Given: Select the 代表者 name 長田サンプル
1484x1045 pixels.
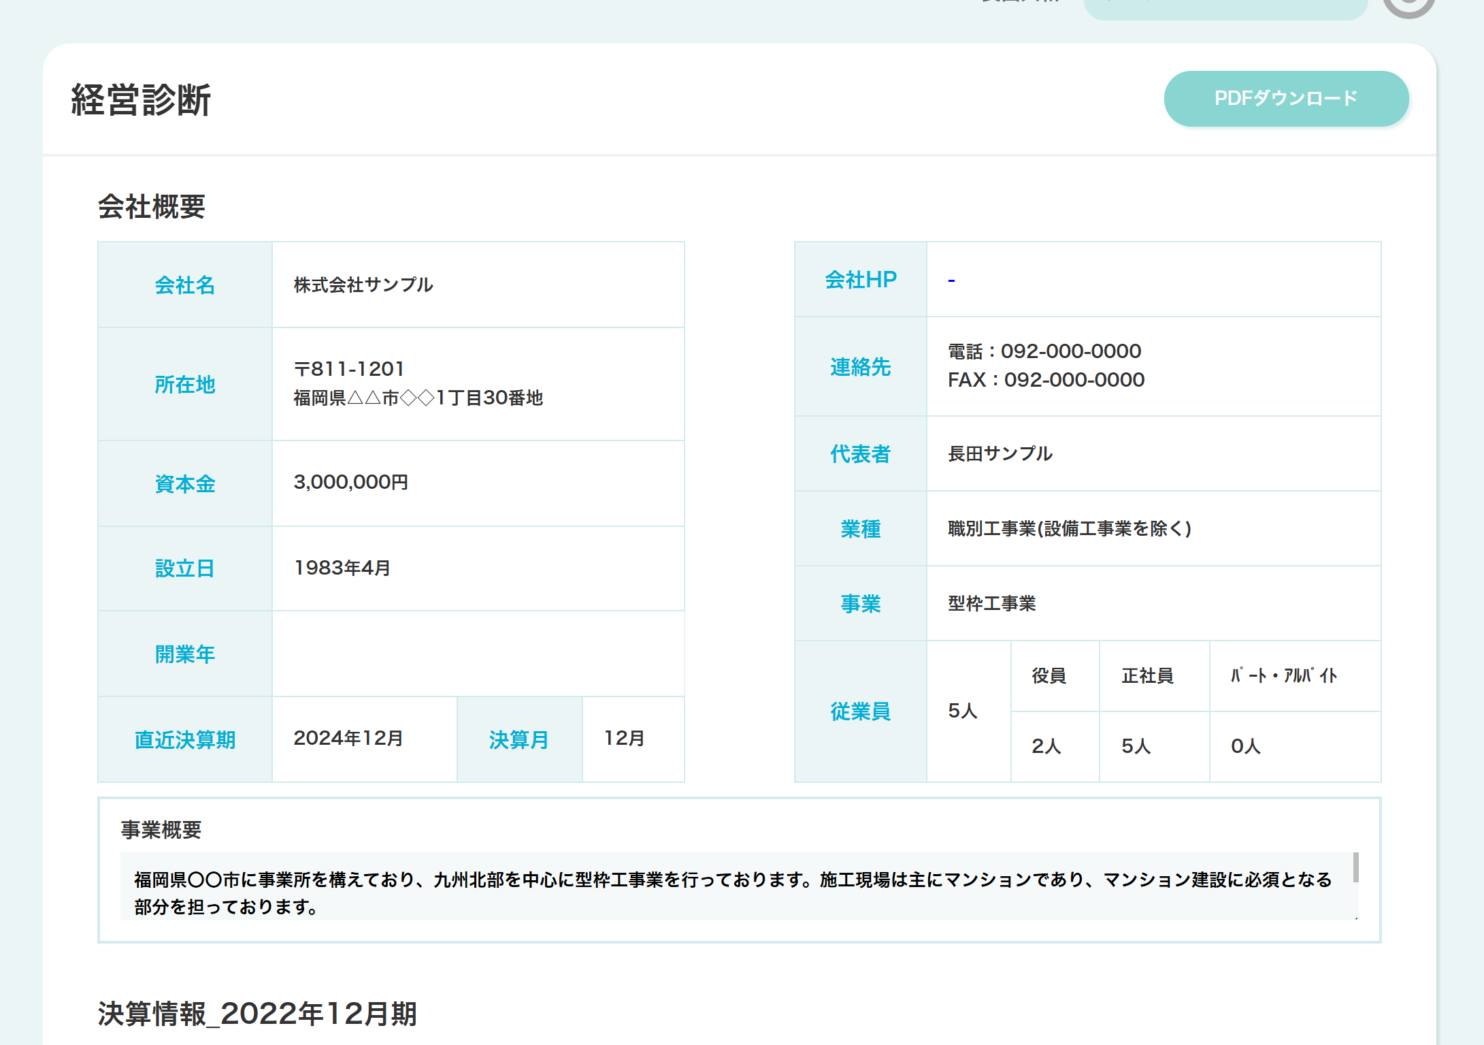Looking at the screenshot, I should pos(999,453).
